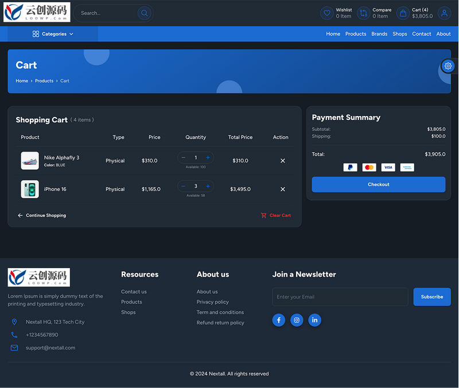459x388 pixels.
Task: Open Privacy policy footer link
Action: [212, 302]
